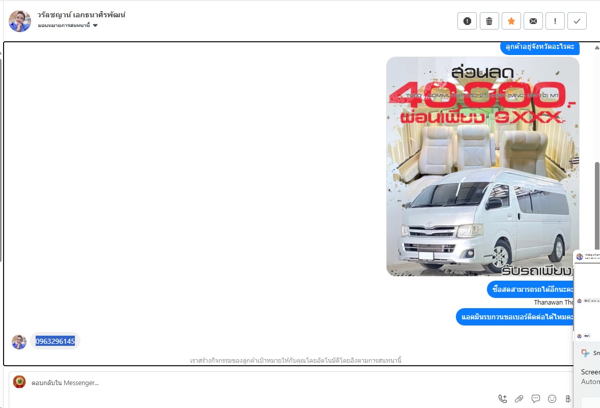Screen dimensions: 600x408
Task: Open saved replies speech bubble icon
Action: pyautogui.click(x=535, y=399)
